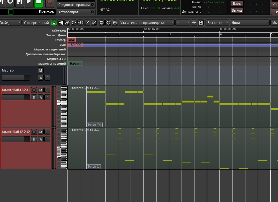This screenshot has height=202, width=278.
Task: Click the Начало position marker
Action: (x=76, y=64)
